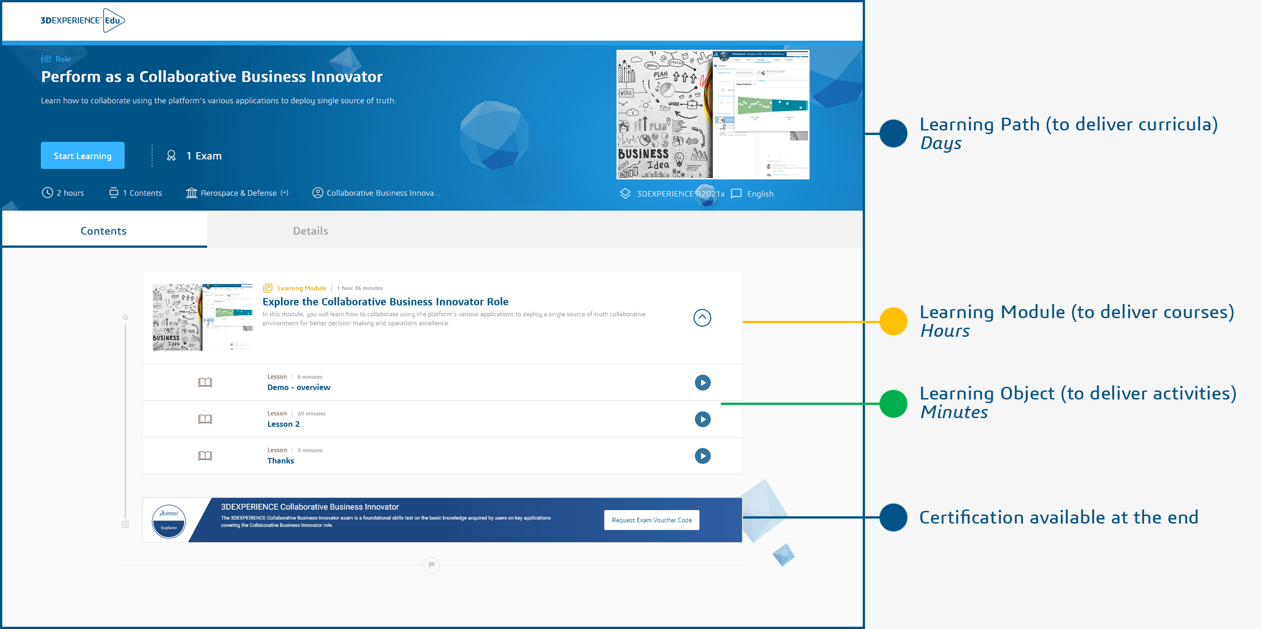Click the Perform as a Collaborative Business Innovator heading

pyautogui.click(x=211, y=76)
